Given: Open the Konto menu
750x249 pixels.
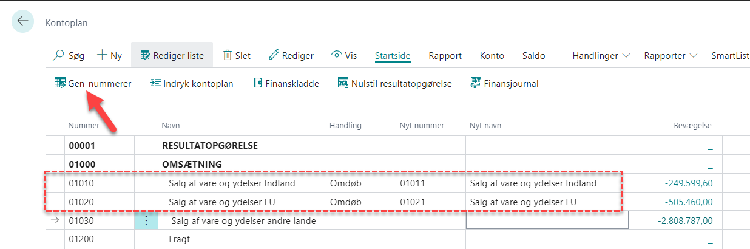Looking at the screenshot, I should pos(492,56).
